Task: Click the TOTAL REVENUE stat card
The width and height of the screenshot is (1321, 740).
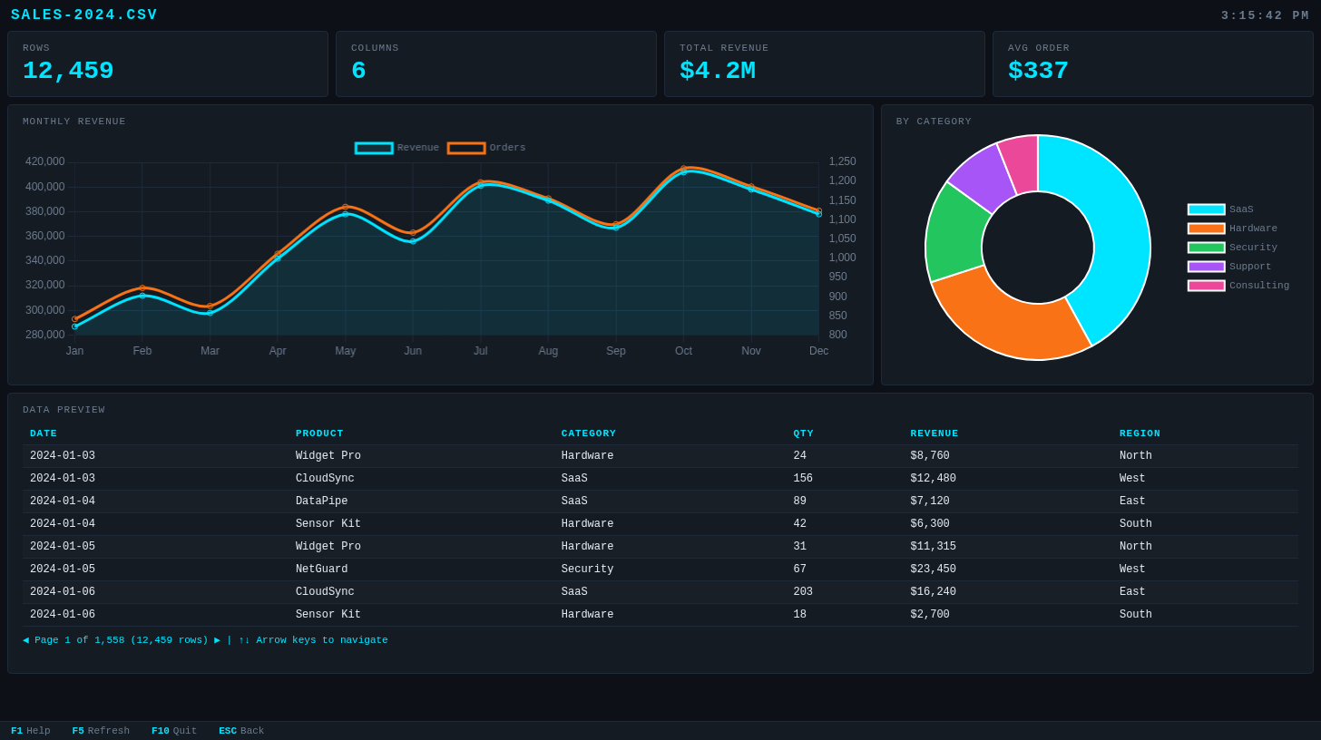Action: pyautogui.click(x=824, y=63)
